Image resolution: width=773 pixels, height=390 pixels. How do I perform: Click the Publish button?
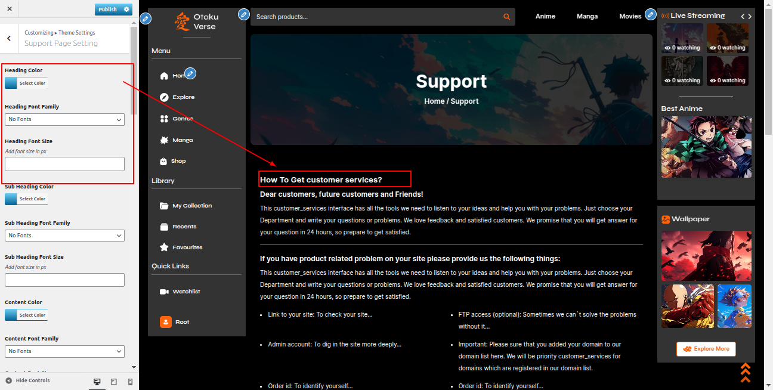point(108,10)
